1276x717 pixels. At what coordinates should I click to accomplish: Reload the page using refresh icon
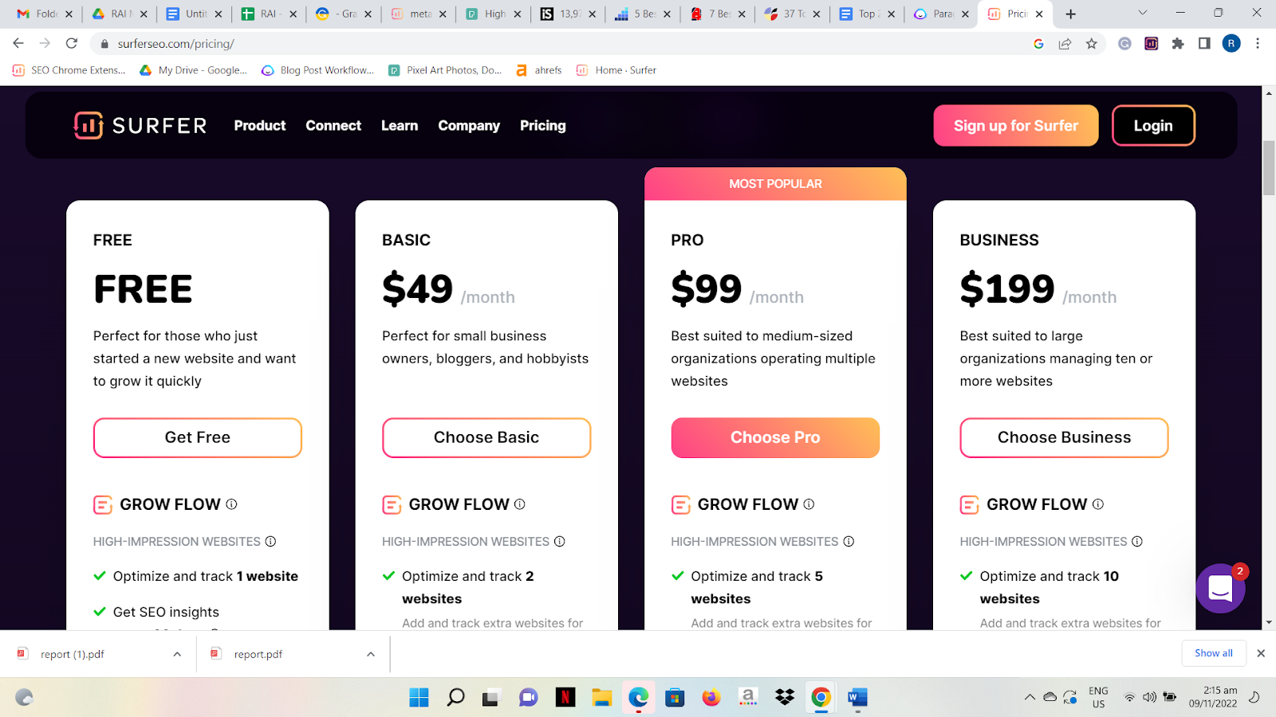coord(72,44)
